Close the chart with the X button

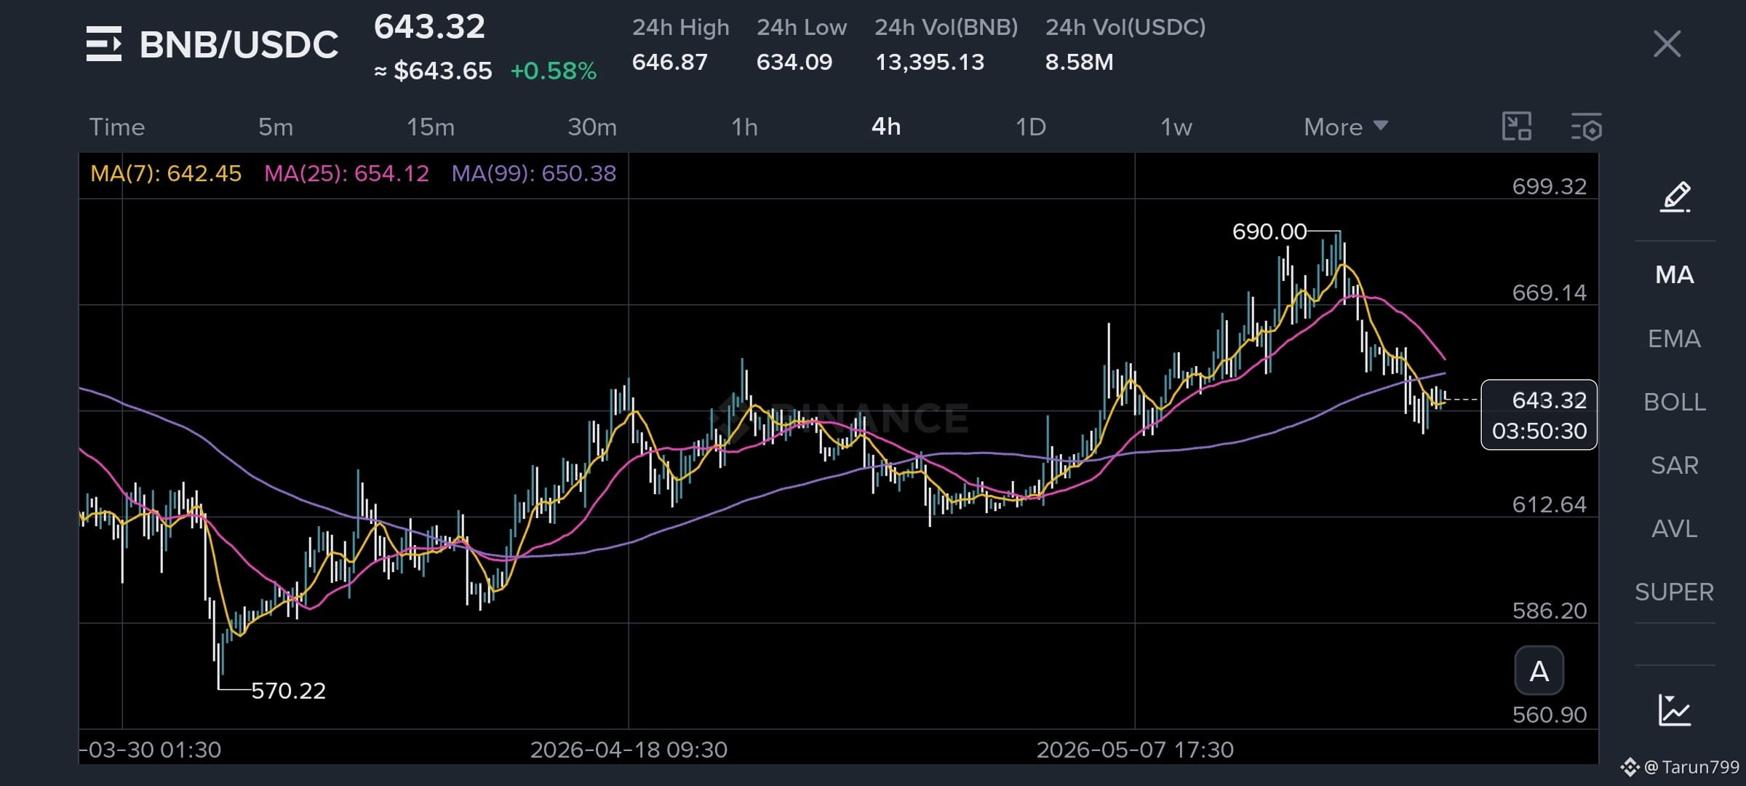click(1667, 44)
